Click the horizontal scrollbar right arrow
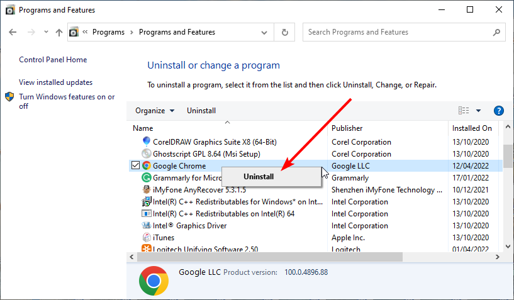Viewport: 514px width, 300px height. click(498, 257)
